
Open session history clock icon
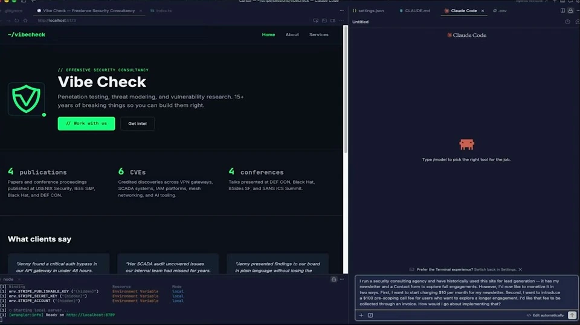[567, 22]
